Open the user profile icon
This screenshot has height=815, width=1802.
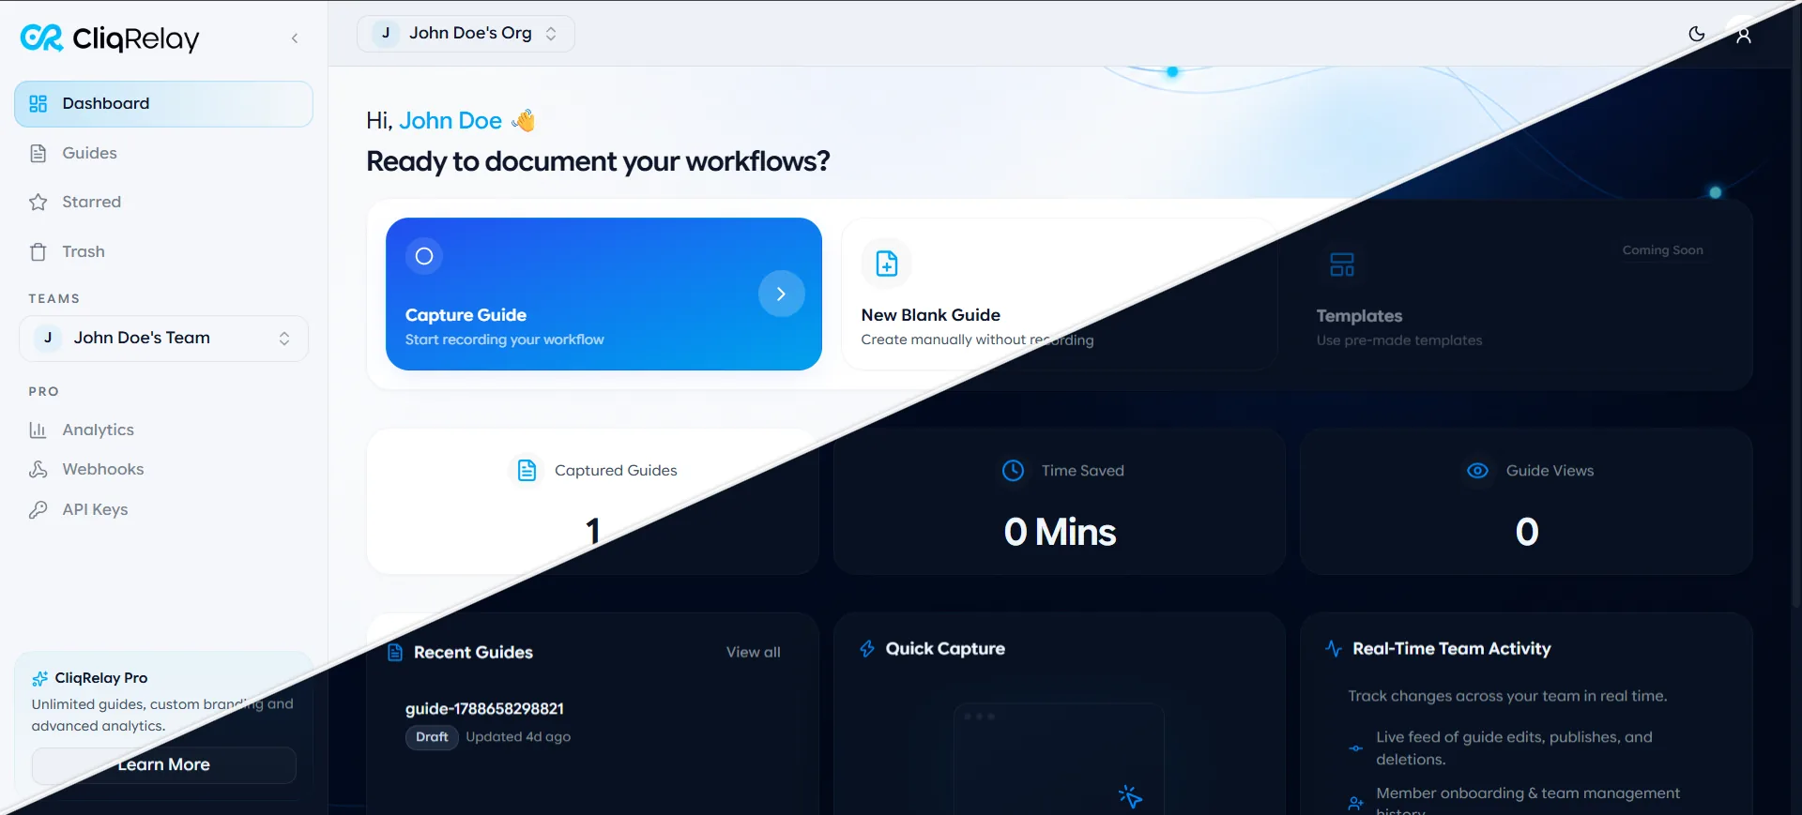coord(1743,35)
